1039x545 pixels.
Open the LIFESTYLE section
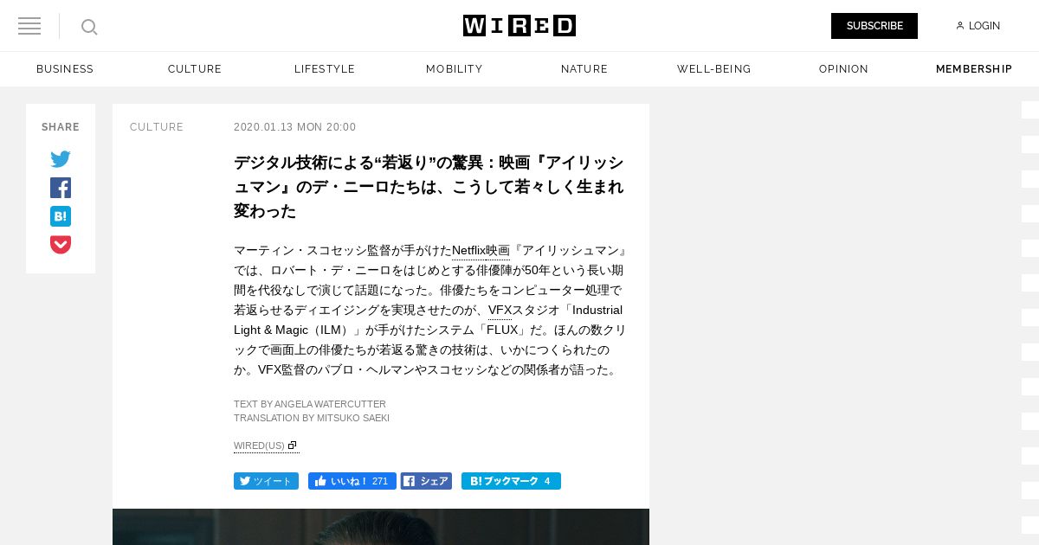pos(325,69)
